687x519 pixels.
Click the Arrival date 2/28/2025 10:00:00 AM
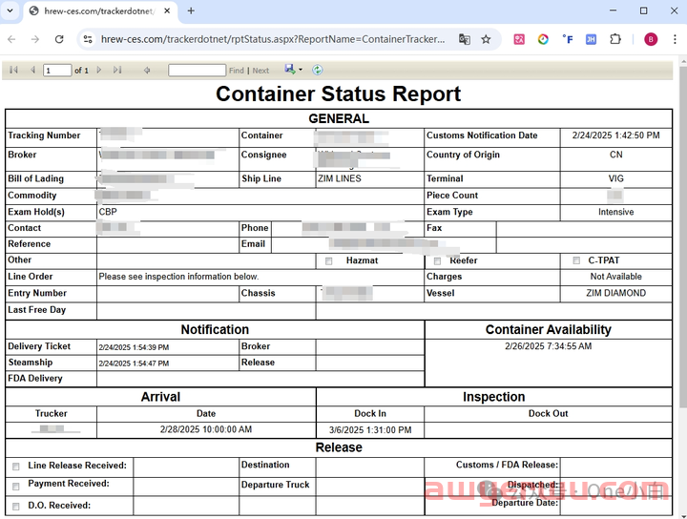point(206,429)
